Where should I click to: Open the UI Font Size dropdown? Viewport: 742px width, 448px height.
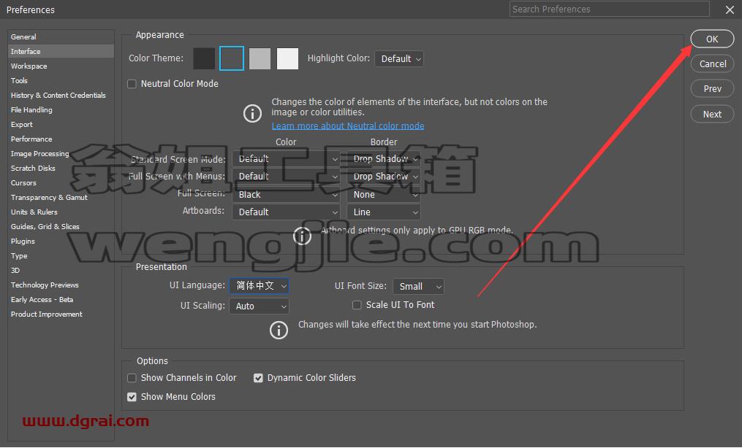[x=418, y=287]
